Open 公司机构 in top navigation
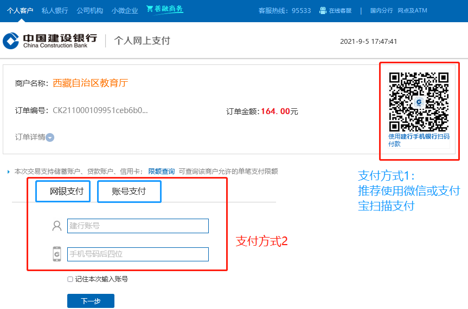This screenshot has height=309, width=468. [89, 10]
